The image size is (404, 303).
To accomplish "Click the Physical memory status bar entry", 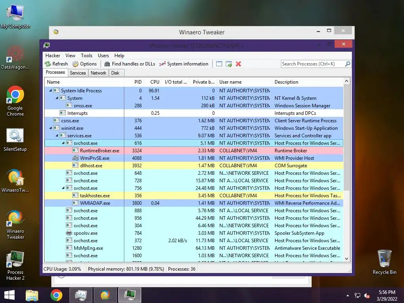I will [126, 269].
